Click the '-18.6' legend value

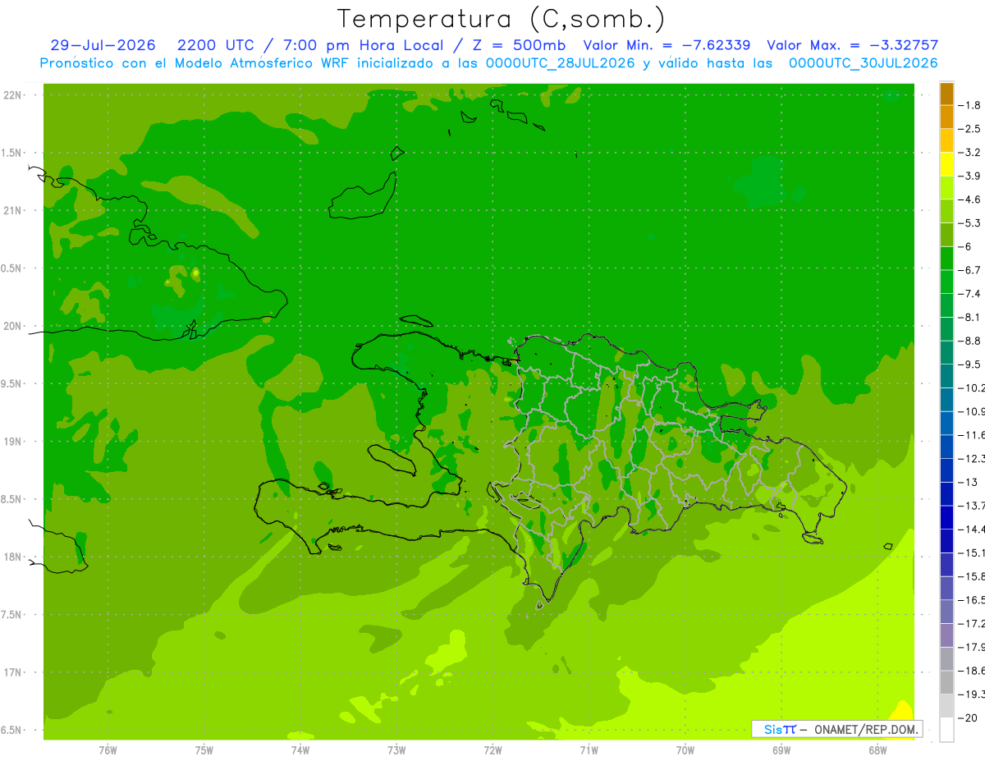[971, 671]
